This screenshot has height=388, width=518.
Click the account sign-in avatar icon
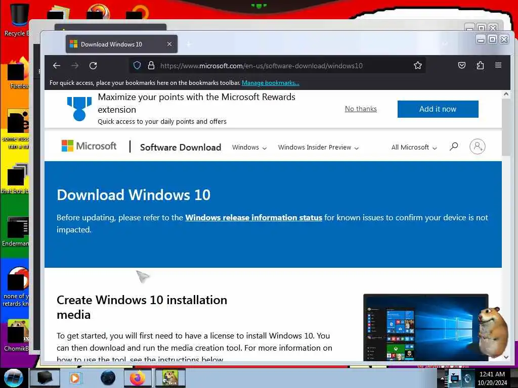(x=478, y=146)
